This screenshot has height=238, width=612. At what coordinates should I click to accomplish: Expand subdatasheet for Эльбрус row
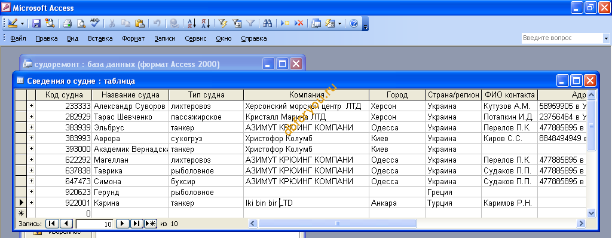[31, 127]
